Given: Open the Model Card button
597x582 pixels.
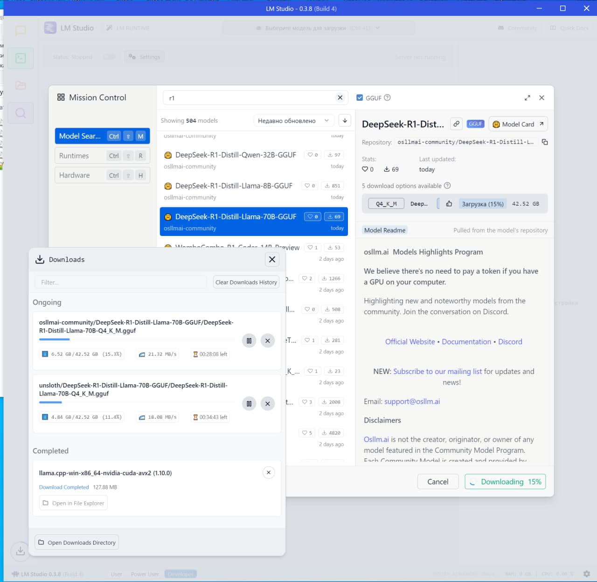Looking at the screenshot, I should click(518, 124).
